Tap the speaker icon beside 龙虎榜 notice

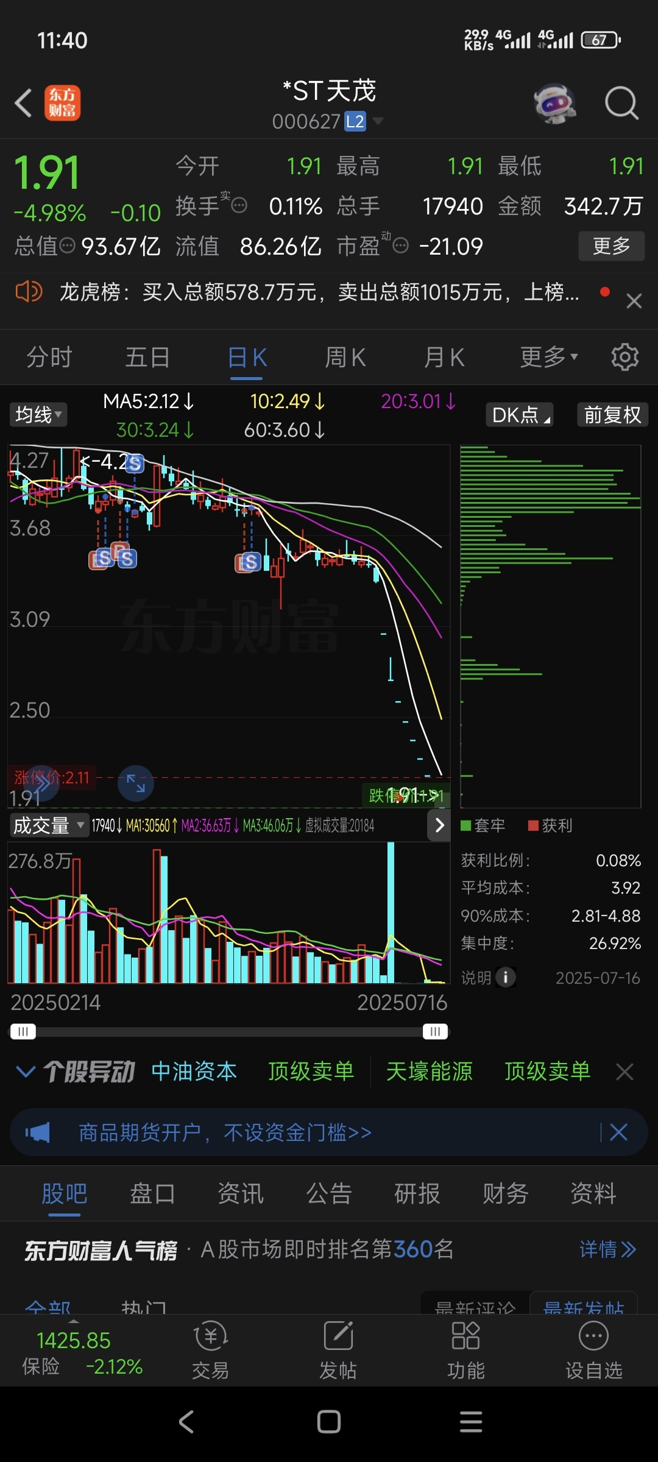tap(29, 292)
